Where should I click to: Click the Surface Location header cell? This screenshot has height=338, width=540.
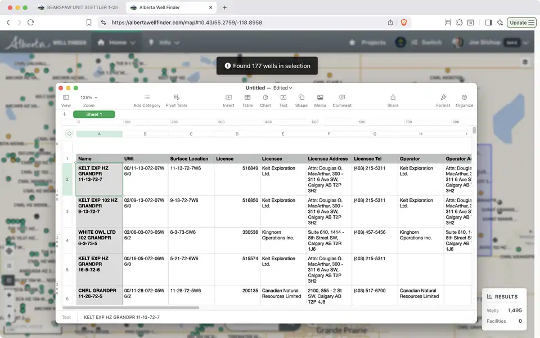(x=191, y=159)
